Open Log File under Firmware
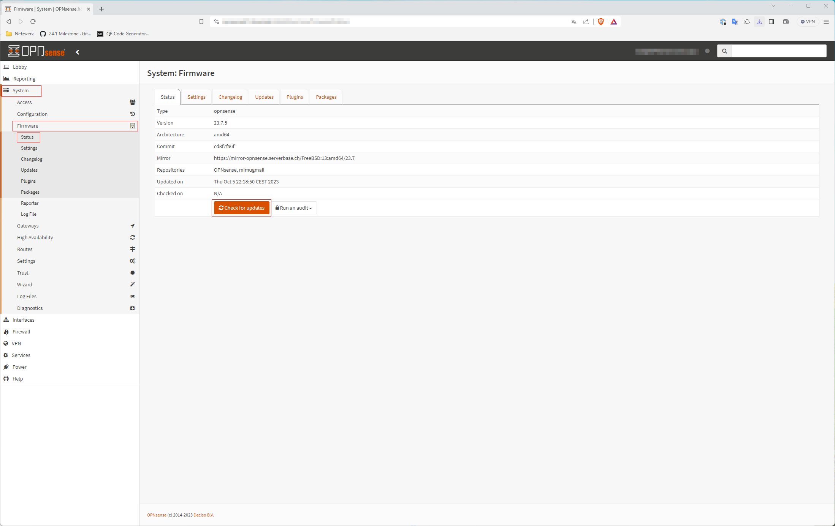Image resolution: width=835 pixels, height=526 pixels. [29, 214]
